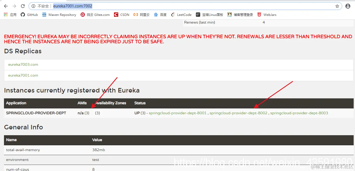Click the 382mb value cell
The height and width of the screenshot is (171, 355).
tap(99, 150)
